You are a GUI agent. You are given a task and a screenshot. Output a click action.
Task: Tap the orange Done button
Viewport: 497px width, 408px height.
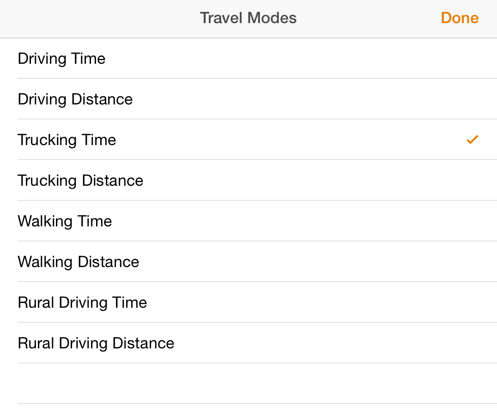click(460, 18)
